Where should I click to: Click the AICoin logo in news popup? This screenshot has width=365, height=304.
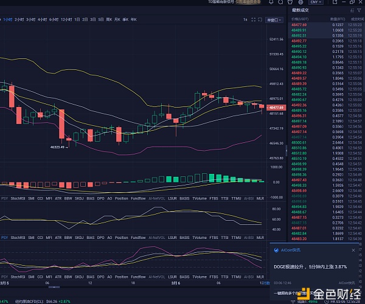click(276, 249)
